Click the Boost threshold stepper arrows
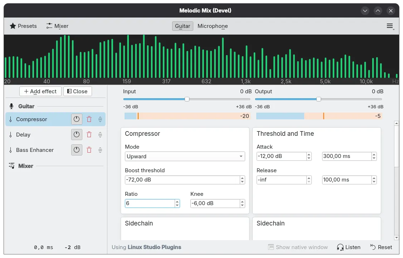Screen dimensions: 403x258 242,180
